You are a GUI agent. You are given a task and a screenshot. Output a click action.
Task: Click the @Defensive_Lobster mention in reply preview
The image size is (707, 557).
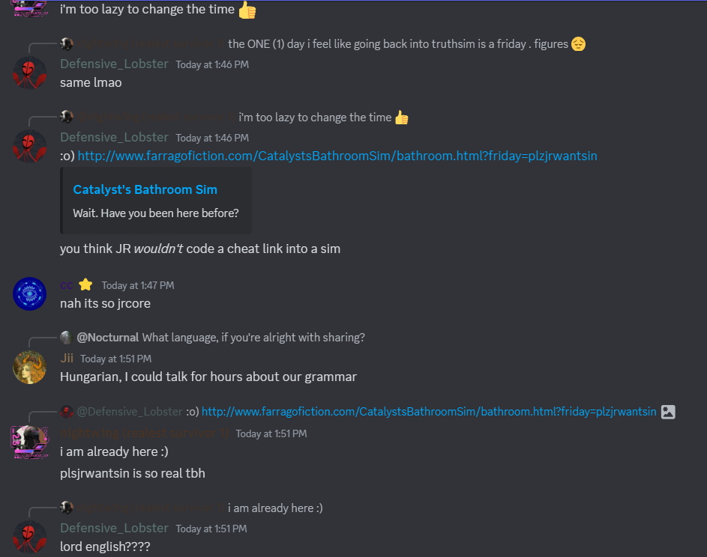tap(130, 412)
